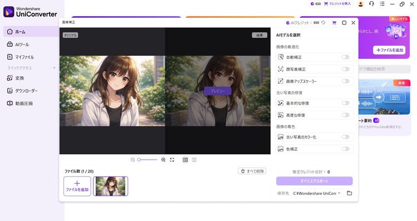Image resolution: width=417 pixels, height=221 pixels.
Task: Click ファイルを追加 tile in dialog
Action: click(77, 186)
